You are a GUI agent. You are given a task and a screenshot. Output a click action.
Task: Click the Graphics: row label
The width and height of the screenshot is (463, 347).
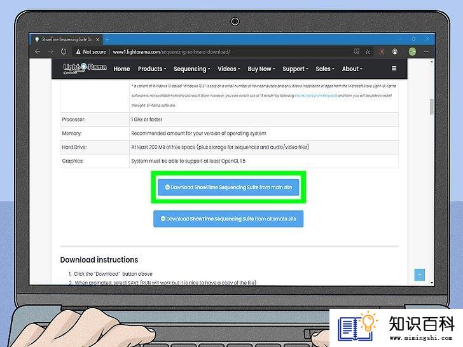click(73, 161)
